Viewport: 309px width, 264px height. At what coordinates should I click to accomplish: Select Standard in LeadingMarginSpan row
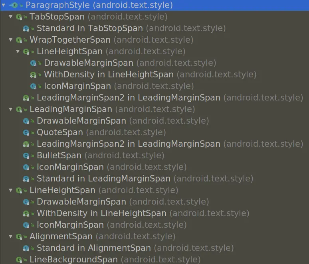(x=154, y=179)
